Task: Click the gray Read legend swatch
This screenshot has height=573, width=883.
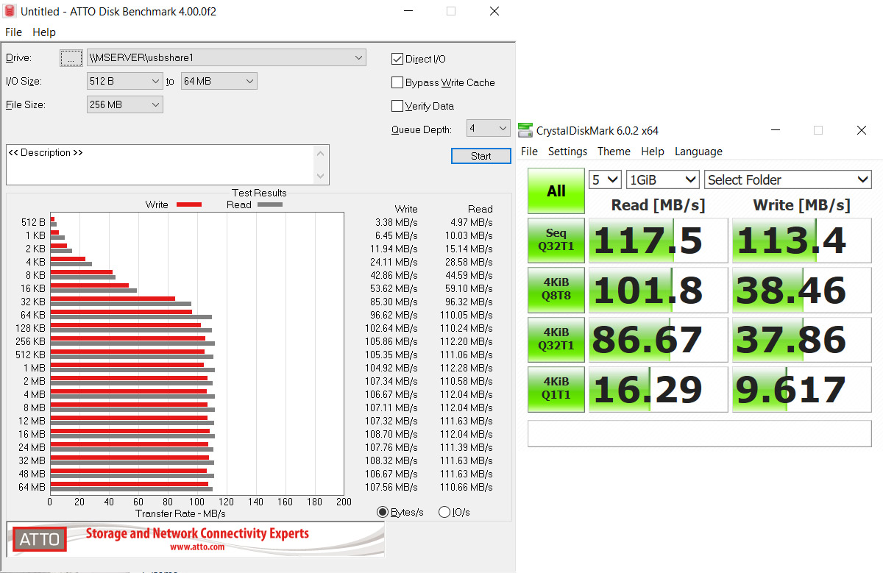Action: pos(270,205)
